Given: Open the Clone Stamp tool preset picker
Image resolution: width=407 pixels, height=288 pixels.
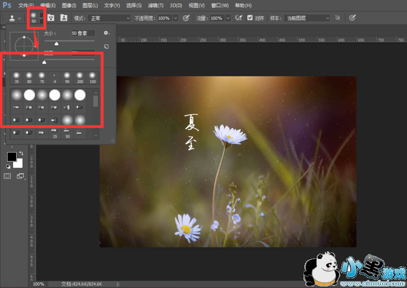Looking at the screenshot, I should pos(14,18).
